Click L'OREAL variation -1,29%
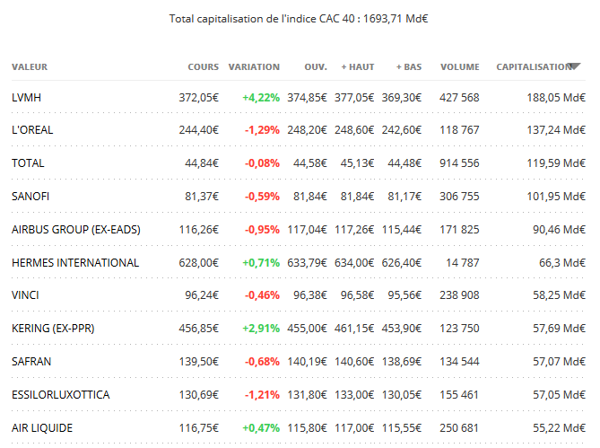 (x=262, y=130)
